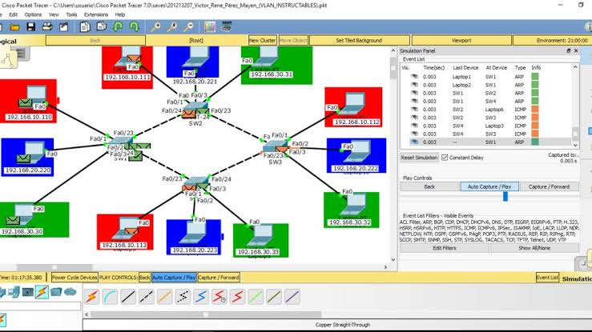Click the Edit Filters button
This screenshot has width=592, height=332.
point(445,248)
